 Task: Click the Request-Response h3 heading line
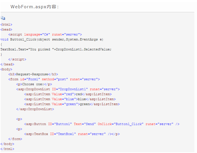[x=33, y=74]
